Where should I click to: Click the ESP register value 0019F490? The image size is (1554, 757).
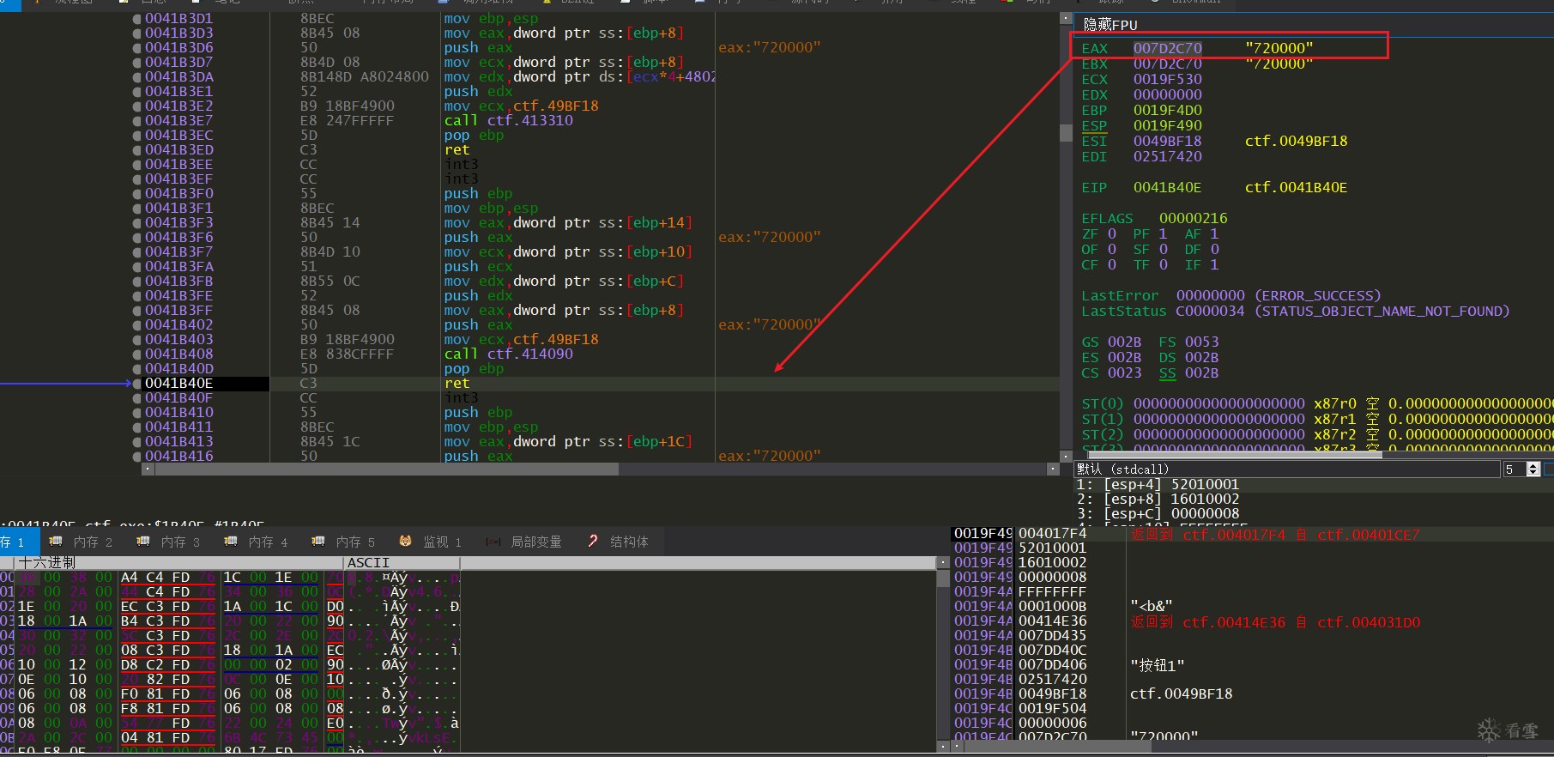click(x=1167, y=125)
